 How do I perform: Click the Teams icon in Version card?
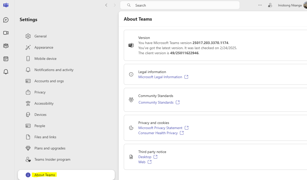pyautogui.click(x=131, y=45)
